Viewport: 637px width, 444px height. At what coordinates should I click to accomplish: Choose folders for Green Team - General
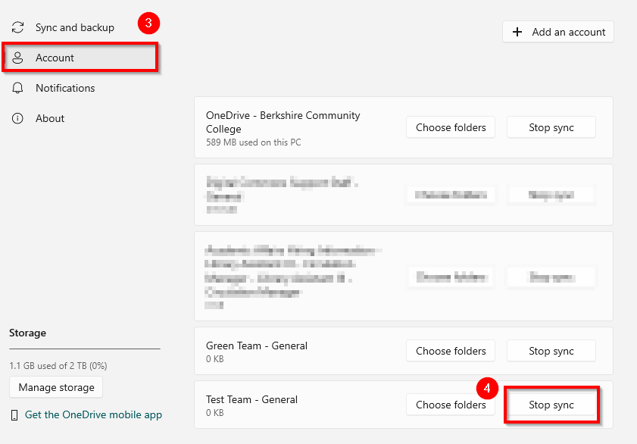coord(451,351)
